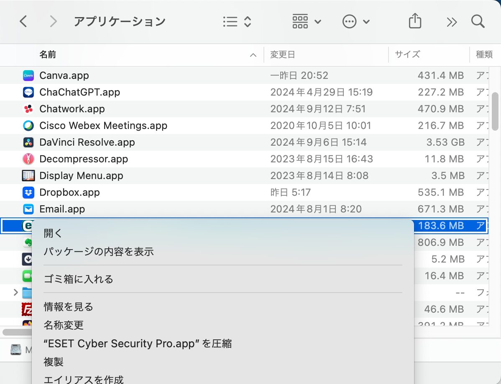This screenshot has height=384, width=501.
Task: Click the アプリケーション window title
Action: coord(120,21)
